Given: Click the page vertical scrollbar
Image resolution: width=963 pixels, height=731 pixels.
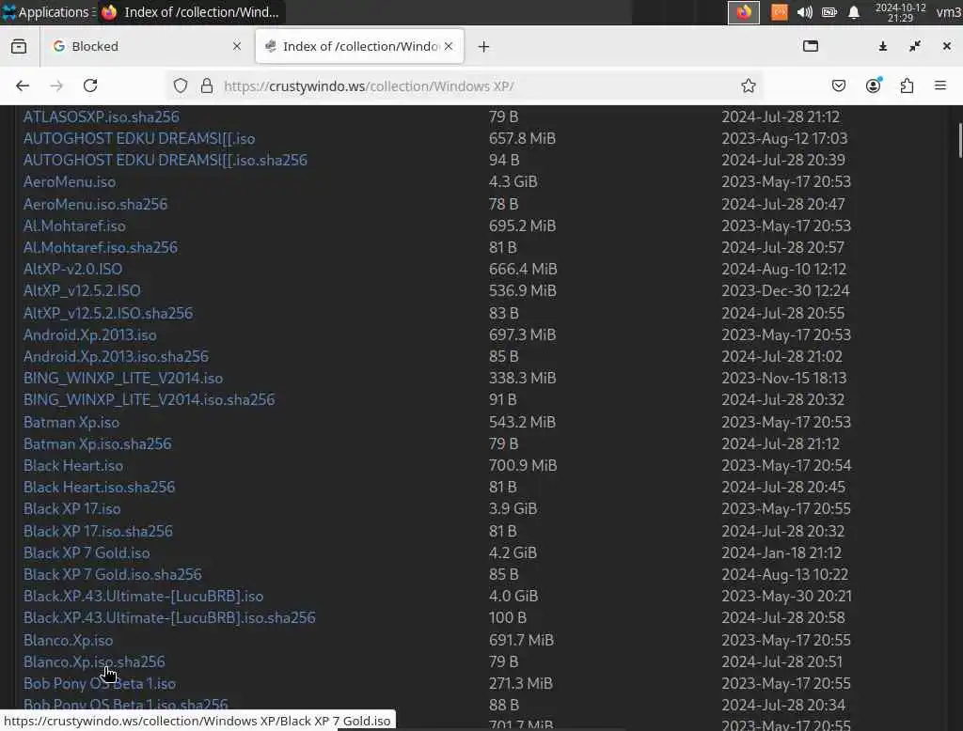Looking at the screenshot, I should 960,141.
